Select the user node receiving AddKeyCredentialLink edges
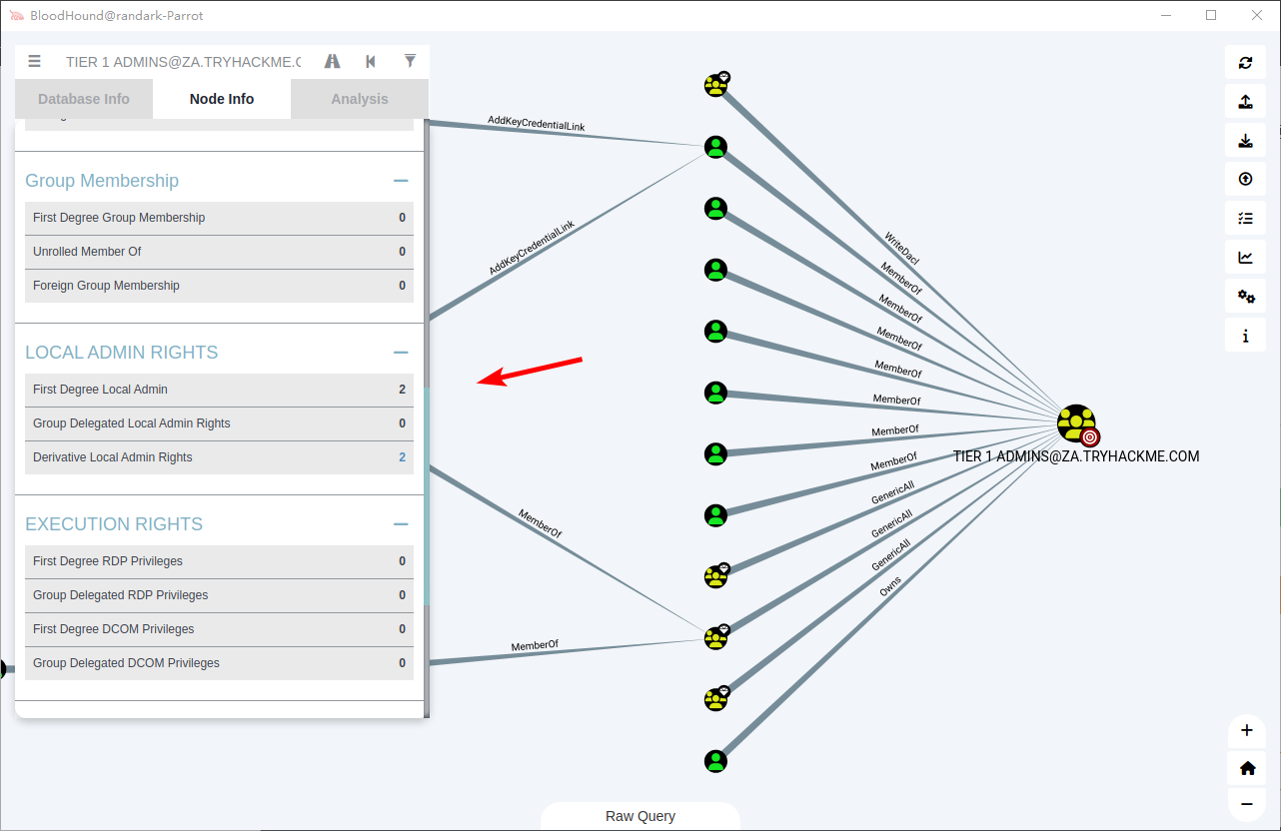The height and width of the screenshot is (831, 1281). (715, 147)
